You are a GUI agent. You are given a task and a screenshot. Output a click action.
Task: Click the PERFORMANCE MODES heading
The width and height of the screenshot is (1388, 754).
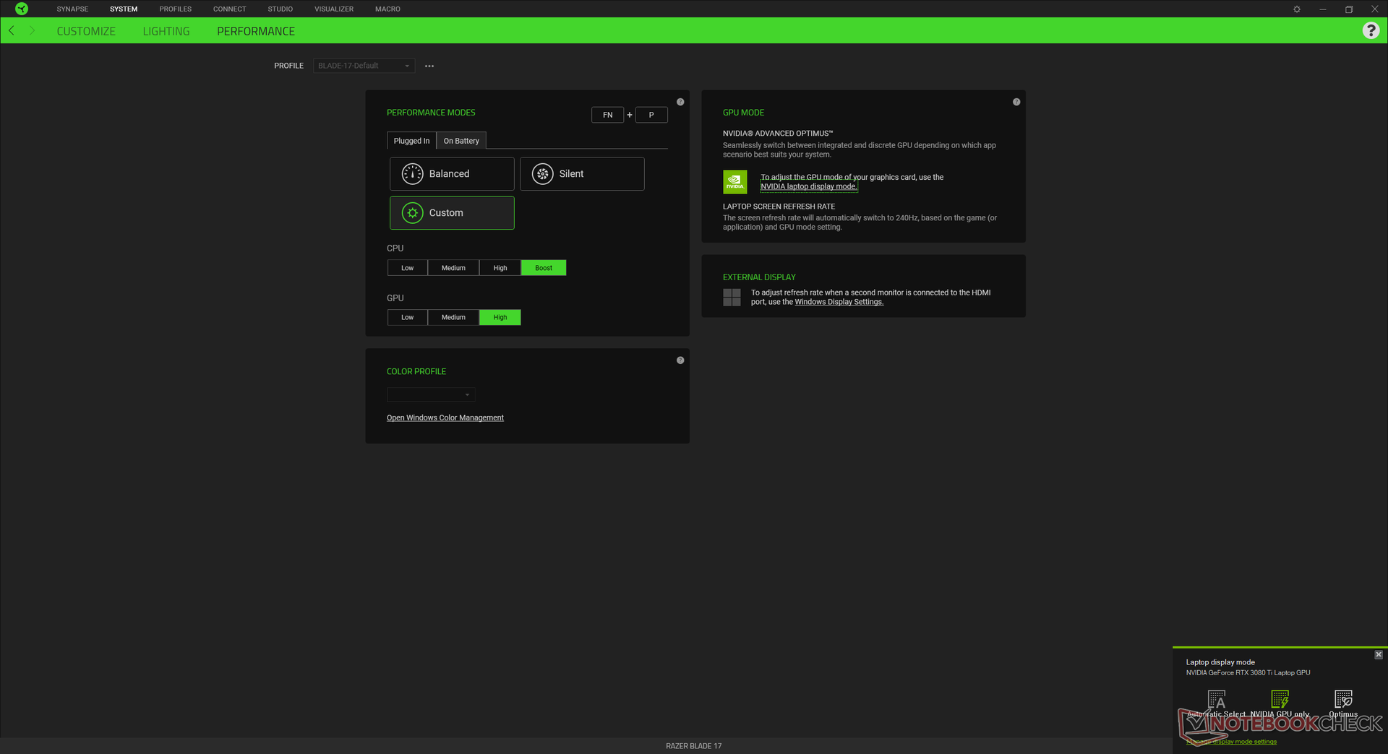click(431, 113)
